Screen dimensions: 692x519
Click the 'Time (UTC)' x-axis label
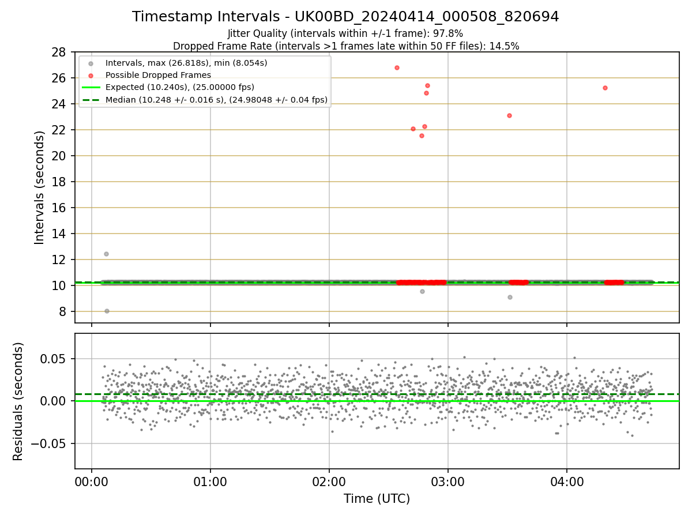(377, 499)
